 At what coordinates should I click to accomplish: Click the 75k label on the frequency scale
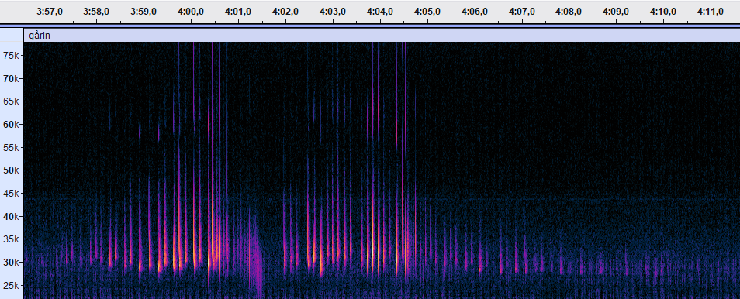pyautogui.click(x=10, y=55)
